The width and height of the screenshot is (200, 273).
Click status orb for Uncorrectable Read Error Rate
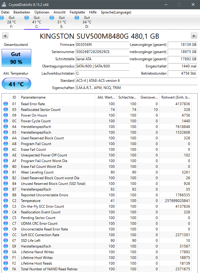[6, 229]
